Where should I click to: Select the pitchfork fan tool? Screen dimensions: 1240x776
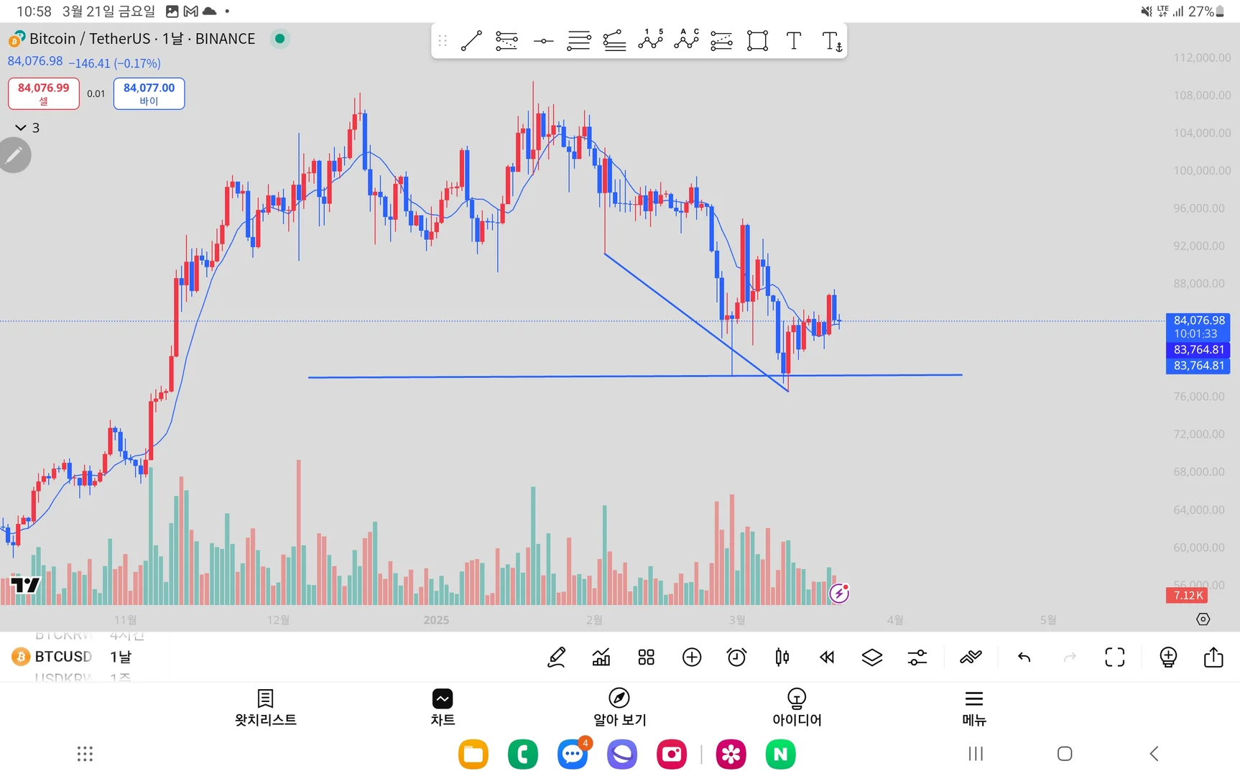pyautogui.click(x=614, y=41)
